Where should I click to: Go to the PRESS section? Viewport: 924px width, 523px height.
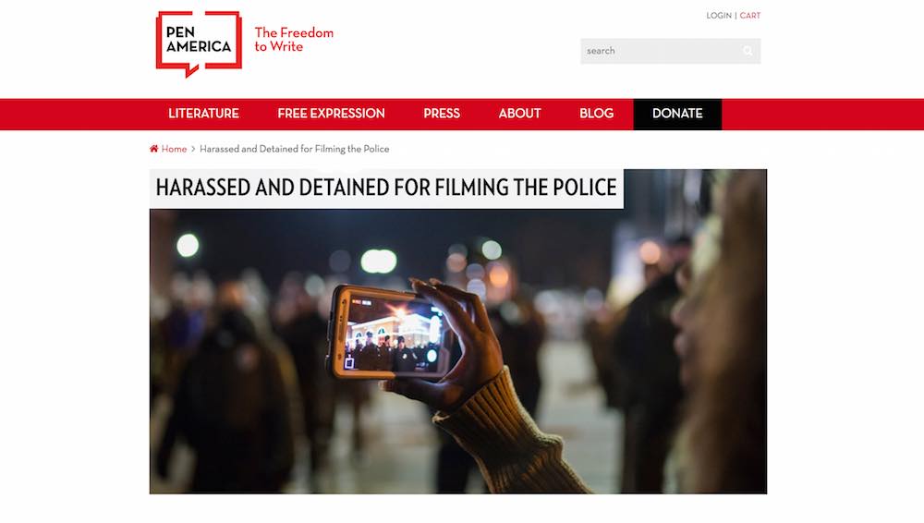tap(442, 114)
